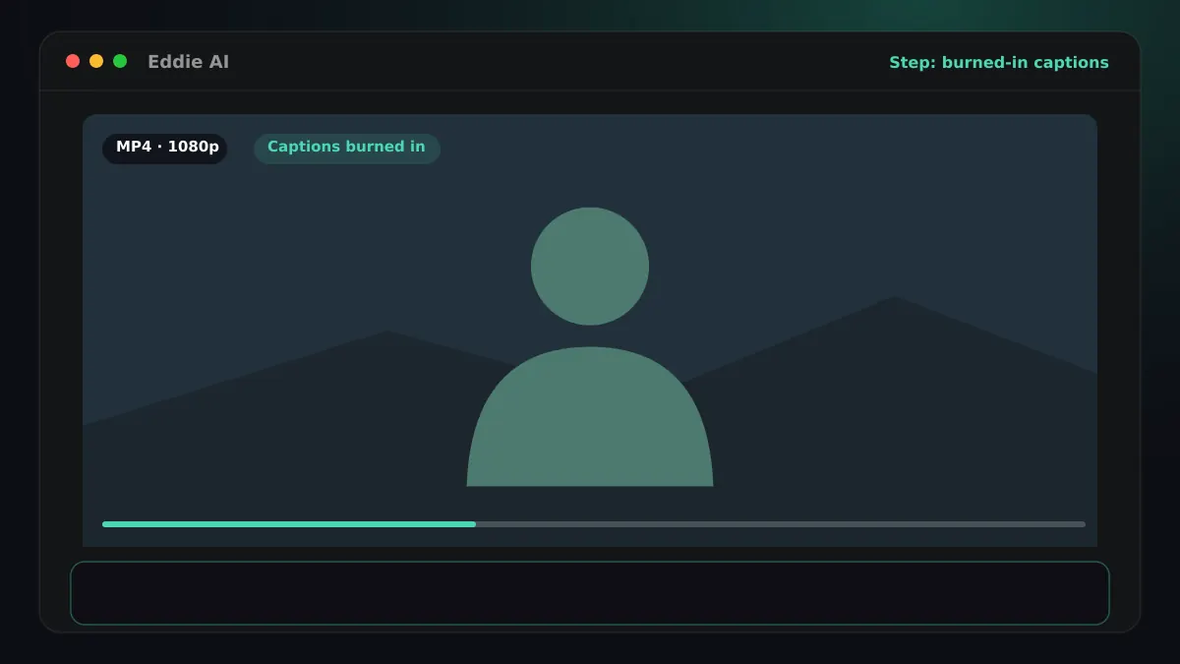Screen dimensions: 1180x664
Task: Click the "Eddie AI" window title
Action: click(x=188, y=62)
